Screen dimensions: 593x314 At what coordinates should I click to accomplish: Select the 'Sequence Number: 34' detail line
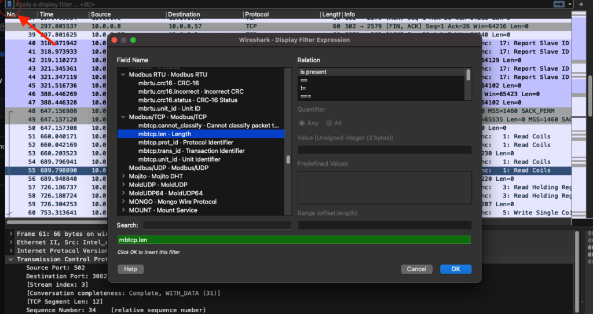coord(116,310)
